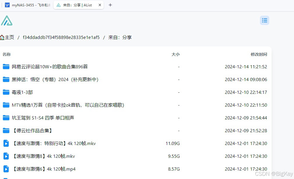Click video file icon for 速度与激情6
The width and height of the screenshot is (294, 179).
6,169
